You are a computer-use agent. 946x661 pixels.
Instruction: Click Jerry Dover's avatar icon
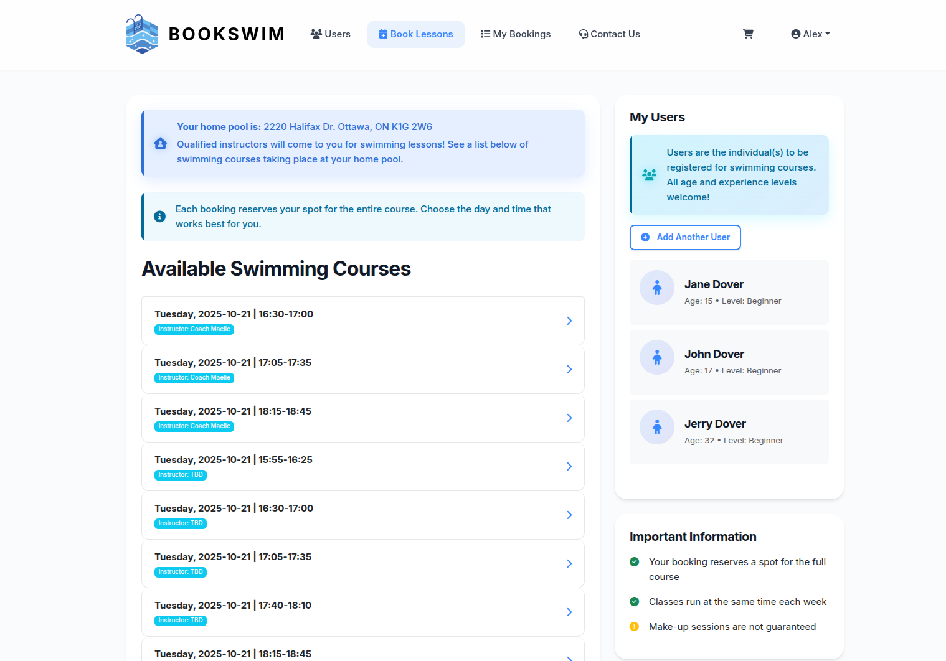click(657, 427)
